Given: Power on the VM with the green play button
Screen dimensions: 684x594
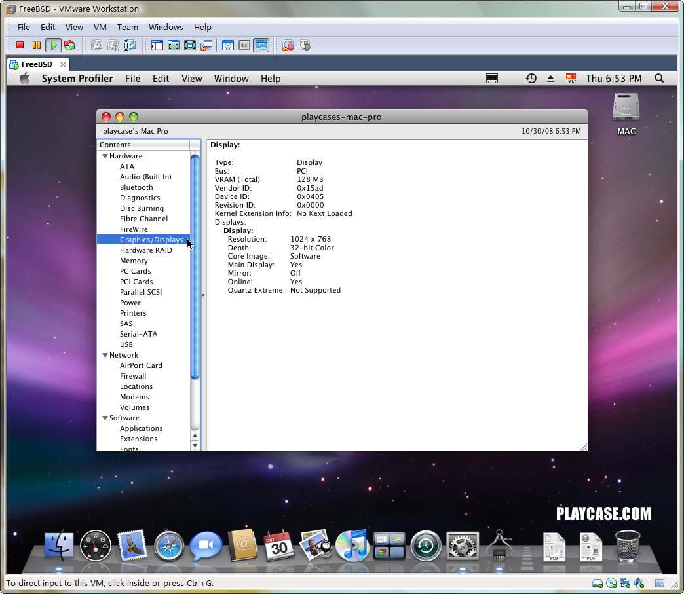Looking at the screenshot, I should click(53, 45).
